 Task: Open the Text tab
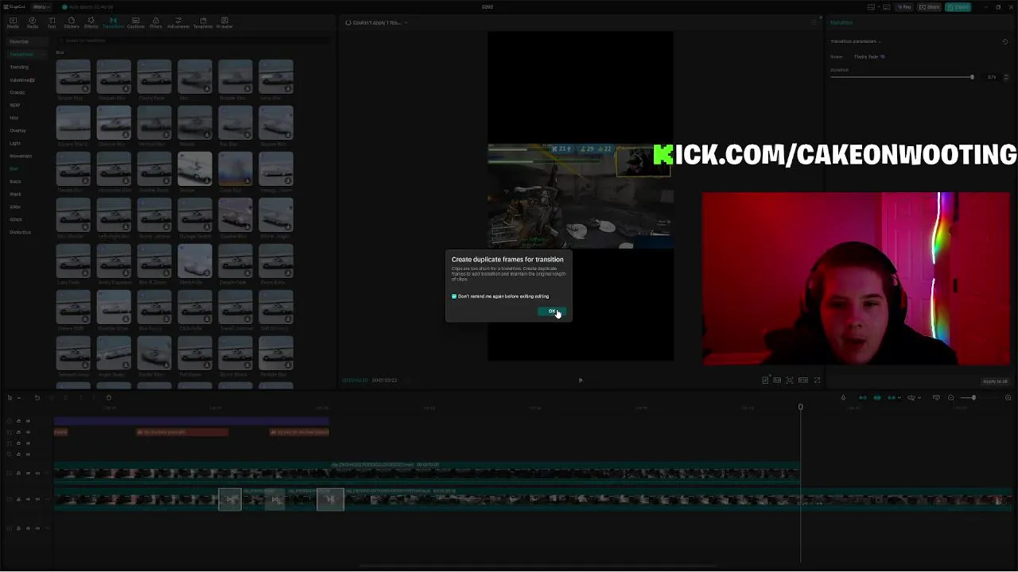(x=52, y=22)
